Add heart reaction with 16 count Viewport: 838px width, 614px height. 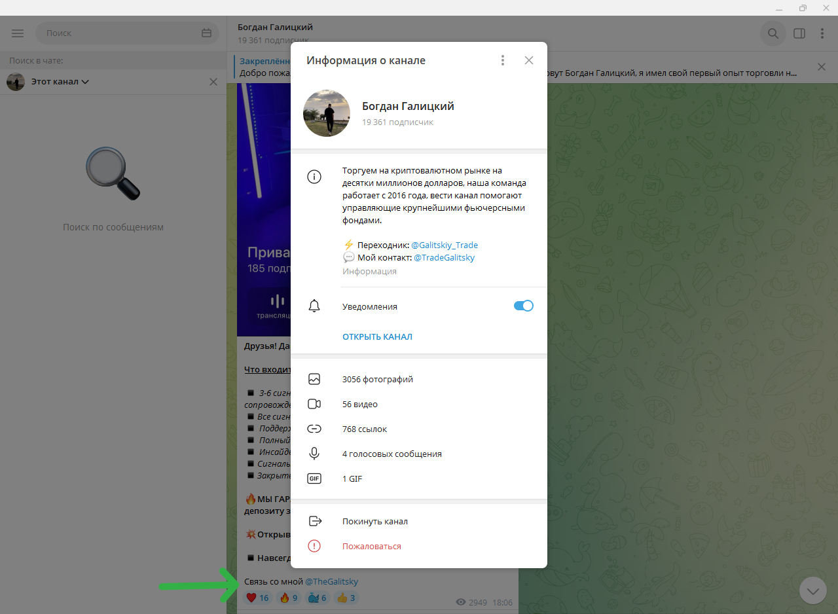point(257,598)
